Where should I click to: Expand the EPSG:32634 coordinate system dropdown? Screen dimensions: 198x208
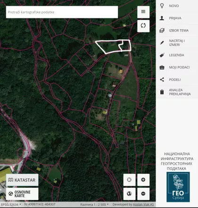point(11,205)
